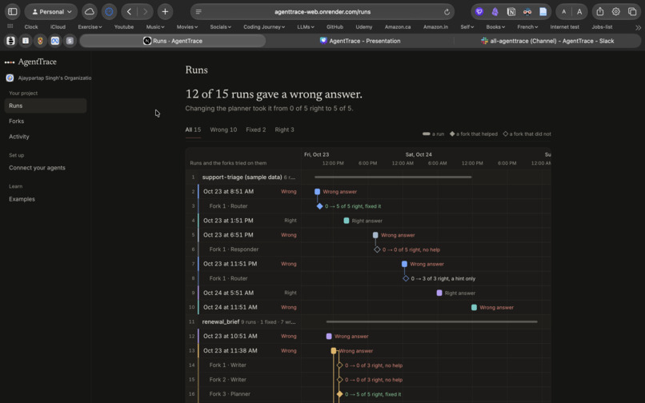The height and width of the screenshot is (403, 645).
Task: Expand the Coding Journey bookmarks folder
Action: [x=264, y=26]
